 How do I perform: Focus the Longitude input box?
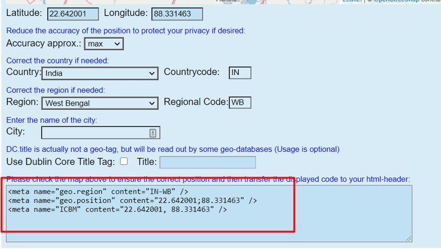click(177, 14)
